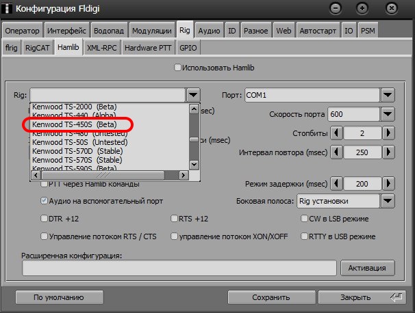Enable the Использовать Hamlib checkbox
Viewport: 415px width, 313px height.
[178, 68]
